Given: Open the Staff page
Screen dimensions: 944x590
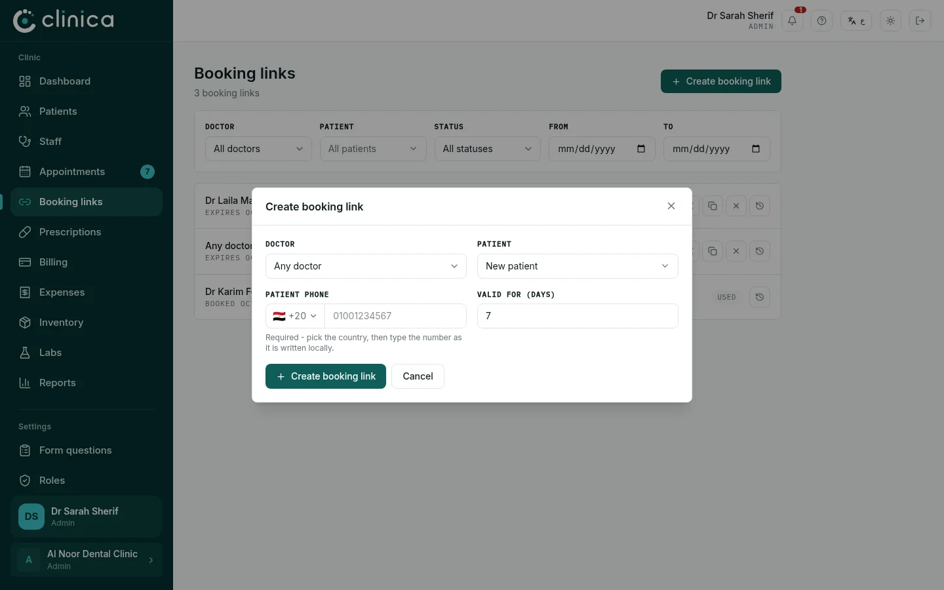Looking at the screenshot, I should tap(87, 142).
